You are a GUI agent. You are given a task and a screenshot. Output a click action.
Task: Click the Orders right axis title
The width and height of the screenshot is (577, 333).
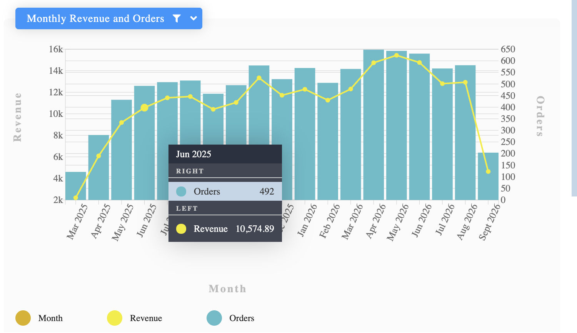point(540,116)
